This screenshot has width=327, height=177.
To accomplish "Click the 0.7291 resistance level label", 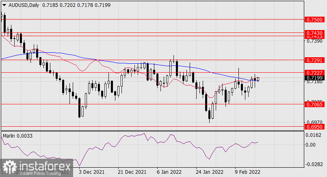I will [x=315, y=60].
